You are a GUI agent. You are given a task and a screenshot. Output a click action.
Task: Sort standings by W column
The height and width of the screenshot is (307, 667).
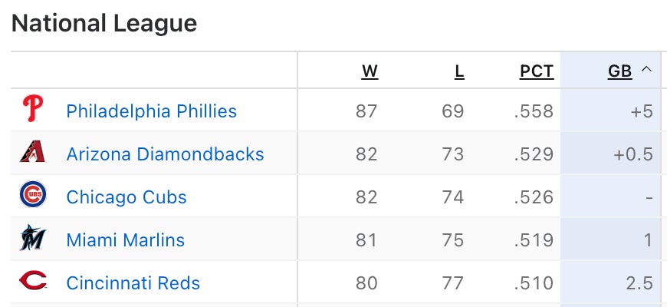pos(370,71)
